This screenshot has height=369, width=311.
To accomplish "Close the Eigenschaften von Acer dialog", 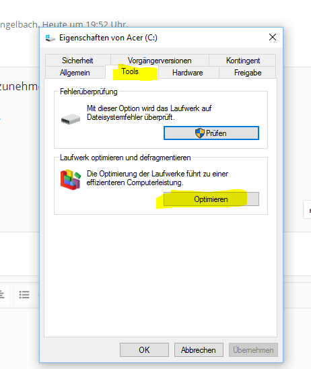I will pos(273,37).
